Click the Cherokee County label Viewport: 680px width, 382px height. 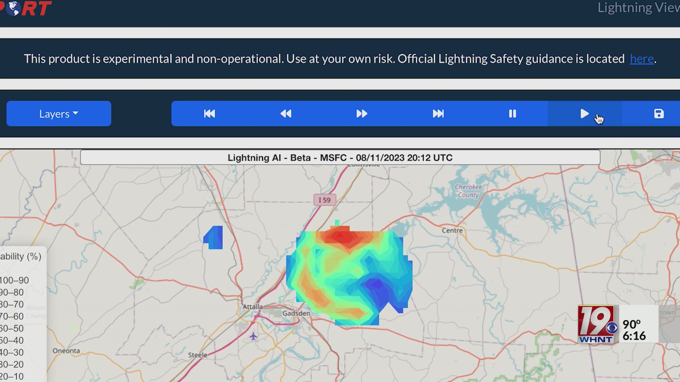[468, 191]
